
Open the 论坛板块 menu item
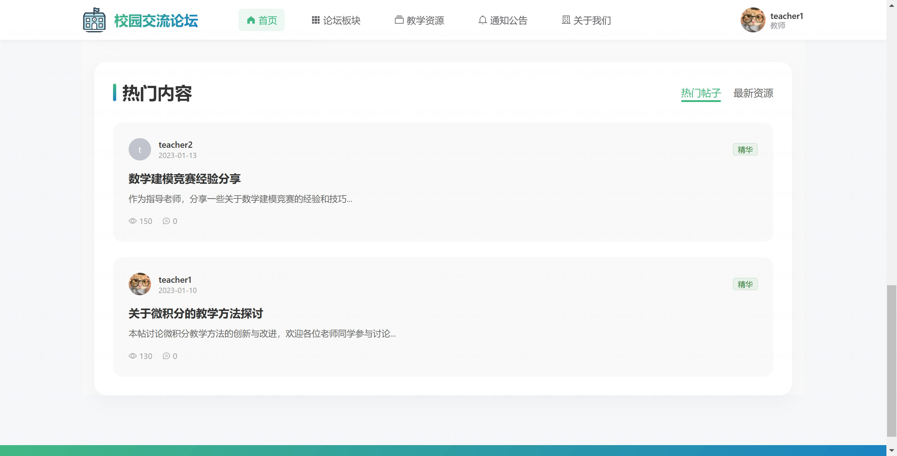click(x=336, y=20)
